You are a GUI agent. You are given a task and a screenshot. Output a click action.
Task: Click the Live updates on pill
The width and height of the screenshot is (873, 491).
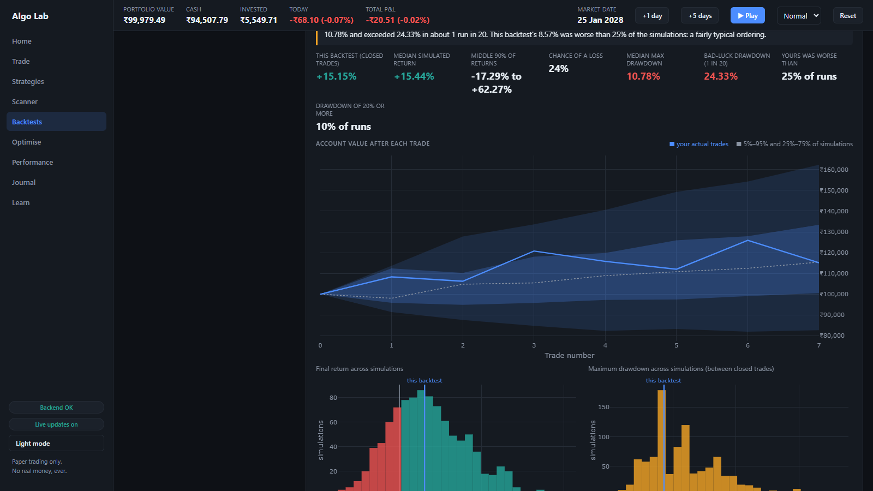(56, 424)
